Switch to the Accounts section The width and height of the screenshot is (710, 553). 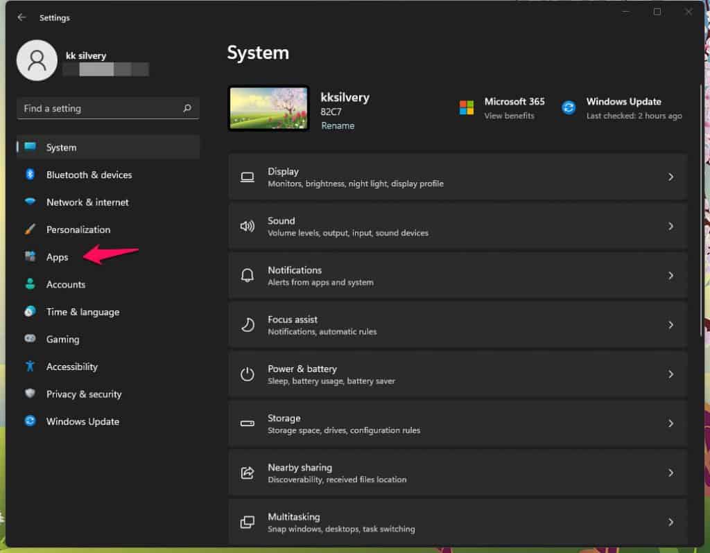(x=65, y=284)
